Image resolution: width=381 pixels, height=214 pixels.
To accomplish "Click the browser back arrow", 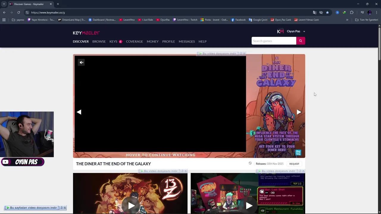I will [x=4, y=12].
